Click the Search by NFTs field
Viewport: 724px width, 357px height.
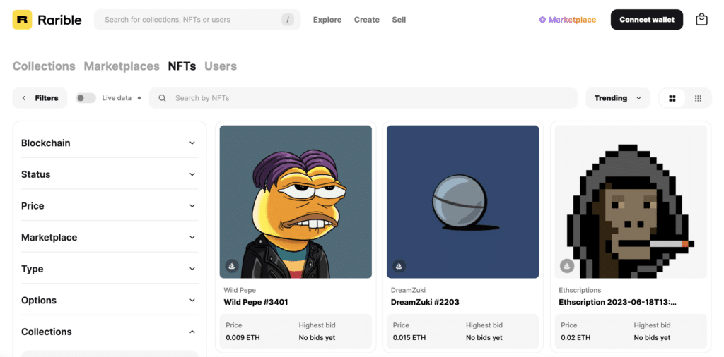tap(363, 98)
